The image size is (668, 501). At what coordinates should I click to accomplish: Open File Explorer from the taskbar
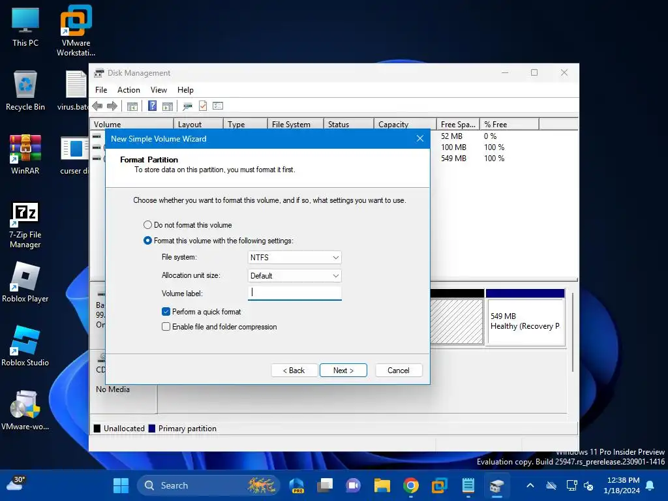382,485
